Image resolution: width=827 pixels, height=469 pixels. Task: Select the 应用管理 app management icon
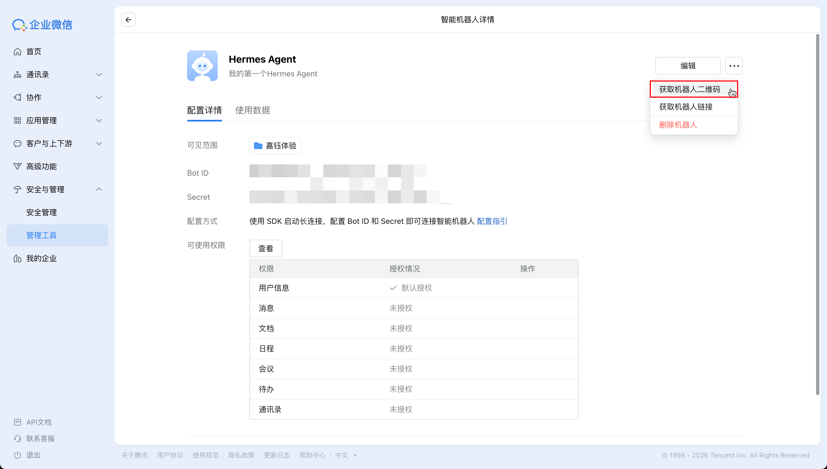pyautogui.click(x=18, y=120)
